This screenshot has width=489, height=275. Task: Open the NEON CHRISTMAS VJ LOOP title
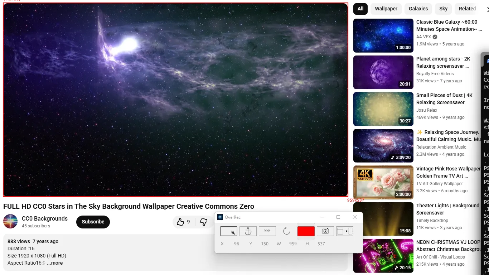click(448, 246)
